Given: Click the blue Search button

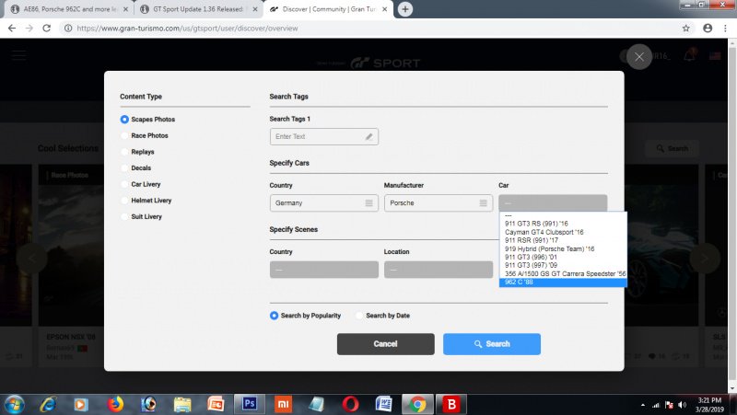Looking at the screenshot, I should click(x=492, y=344).
